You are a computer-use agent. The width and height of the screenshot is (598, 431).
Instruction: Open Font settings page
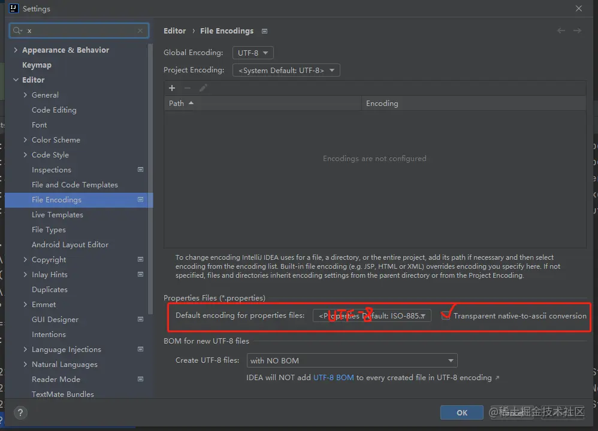tap(40, 125)
